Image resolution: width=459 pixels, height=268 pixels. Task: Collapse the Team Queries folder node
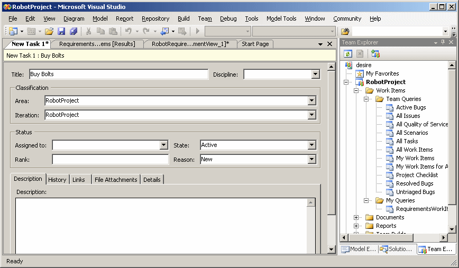[x=366, y=99]
